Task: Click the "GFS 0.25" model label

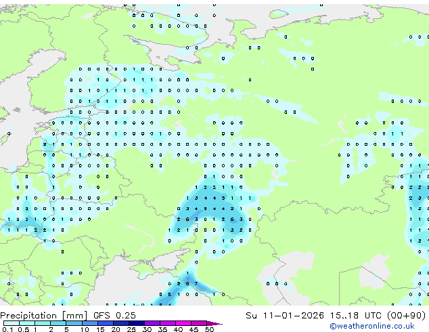Action: 114,315
